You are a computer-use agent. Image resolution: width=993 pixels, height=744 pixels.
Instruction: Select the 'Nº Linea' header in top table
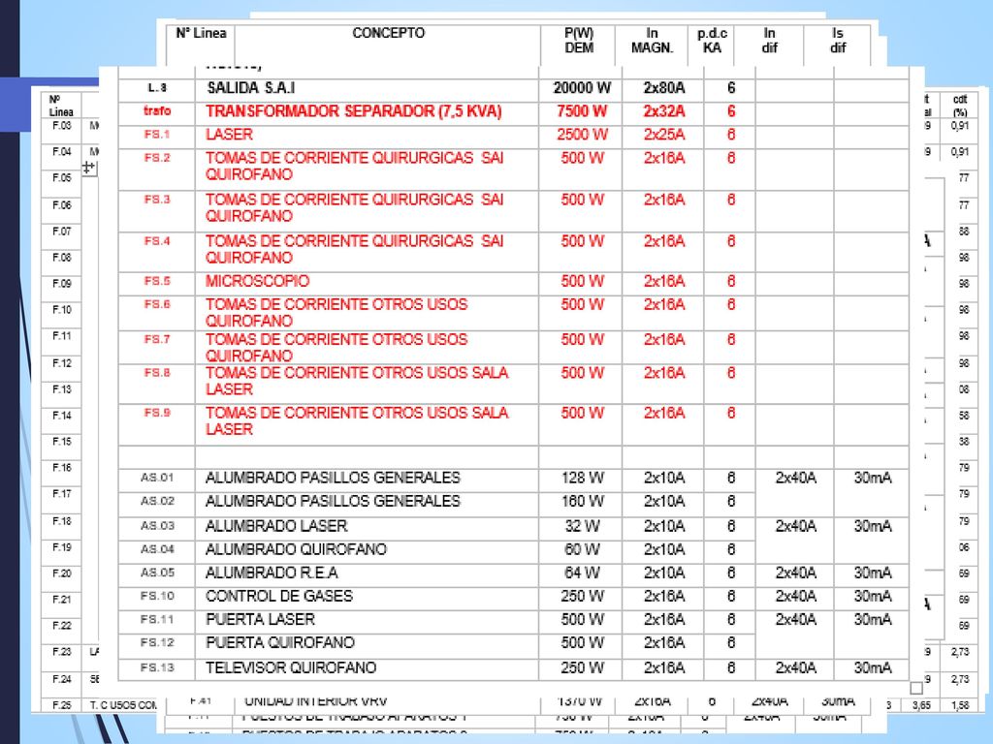tap(201, 34)
